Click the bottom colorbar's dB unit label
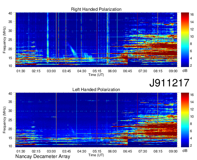This screenshot has height=160, width=197. click(x=185, y=150)
